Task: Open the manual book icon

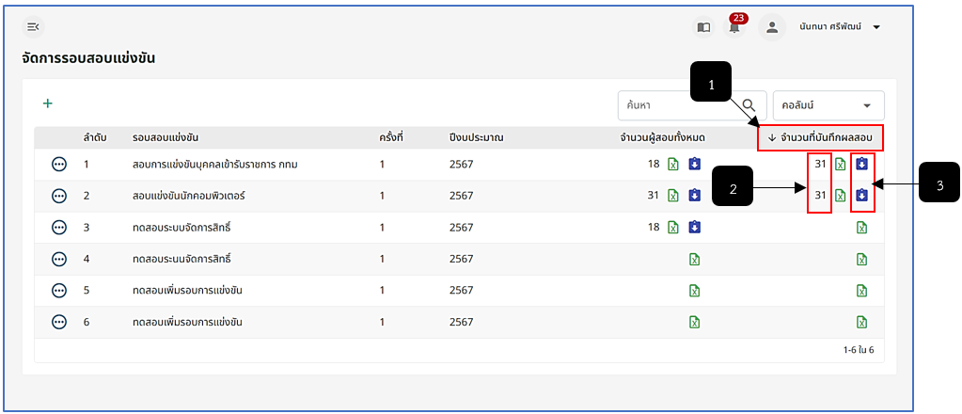Action: [x=703, y=27]
